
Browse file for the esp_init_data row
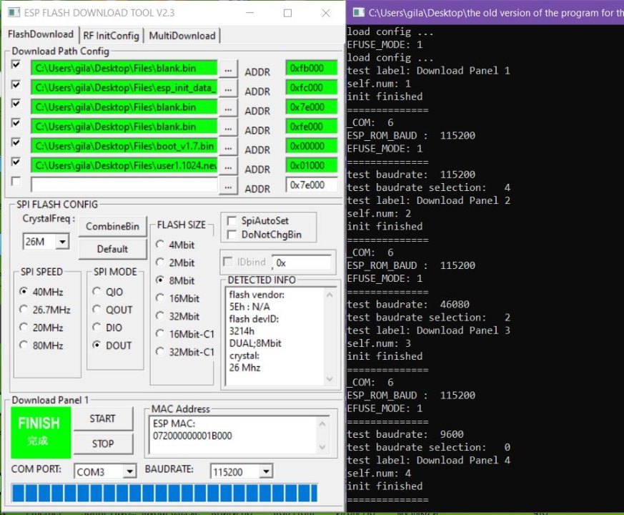[x=228, y=89]
